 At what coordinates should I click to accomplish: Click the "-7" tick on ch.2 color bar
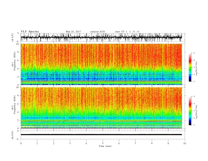(194, 125)
